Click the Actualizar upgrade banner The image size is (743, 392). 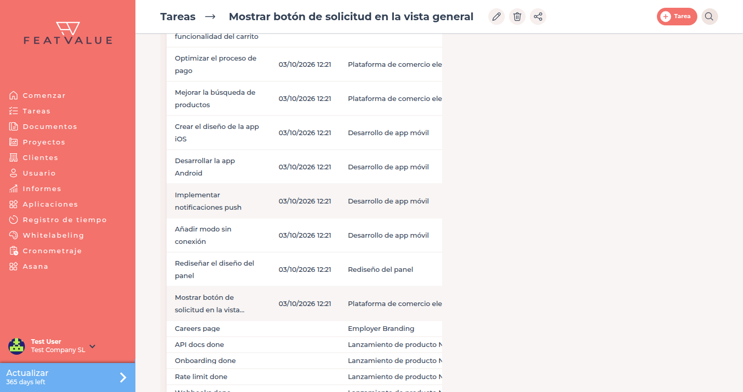pyautogui.click(x=67, y=378)
